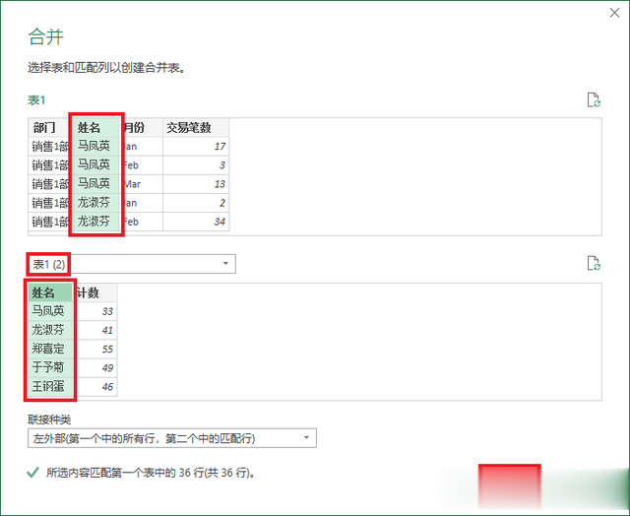630x516 pixels.
Task: Click 销售1部 in the row with 17
Action: (50, 147)
